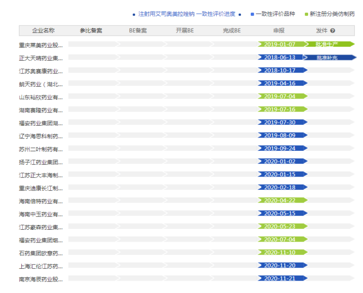The image size is (363, 293).
Task: Click the green 2020-05-23 date bar
Action: click(283, 226)
